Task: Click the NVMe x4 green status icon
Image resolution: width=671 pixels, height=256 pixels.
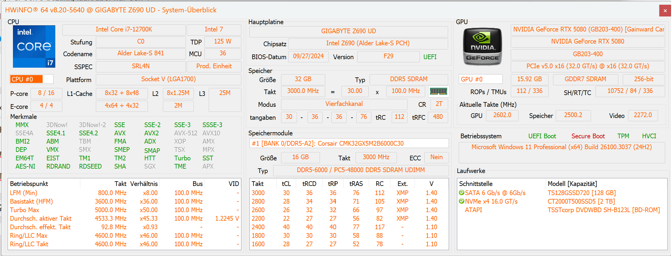Action: click(x=462, y=201)
